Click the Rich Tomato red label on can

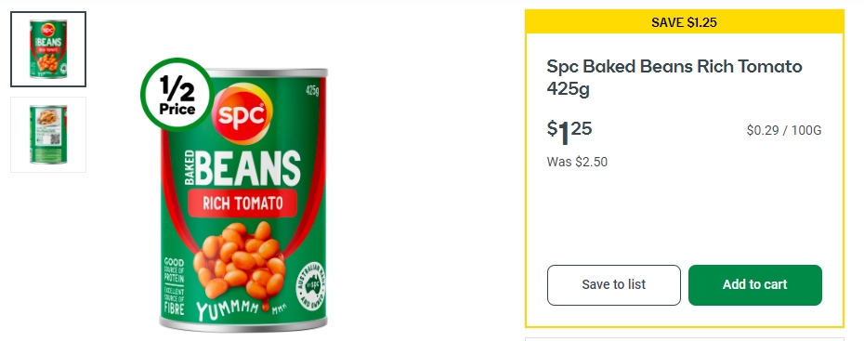[x=242, y=203]
